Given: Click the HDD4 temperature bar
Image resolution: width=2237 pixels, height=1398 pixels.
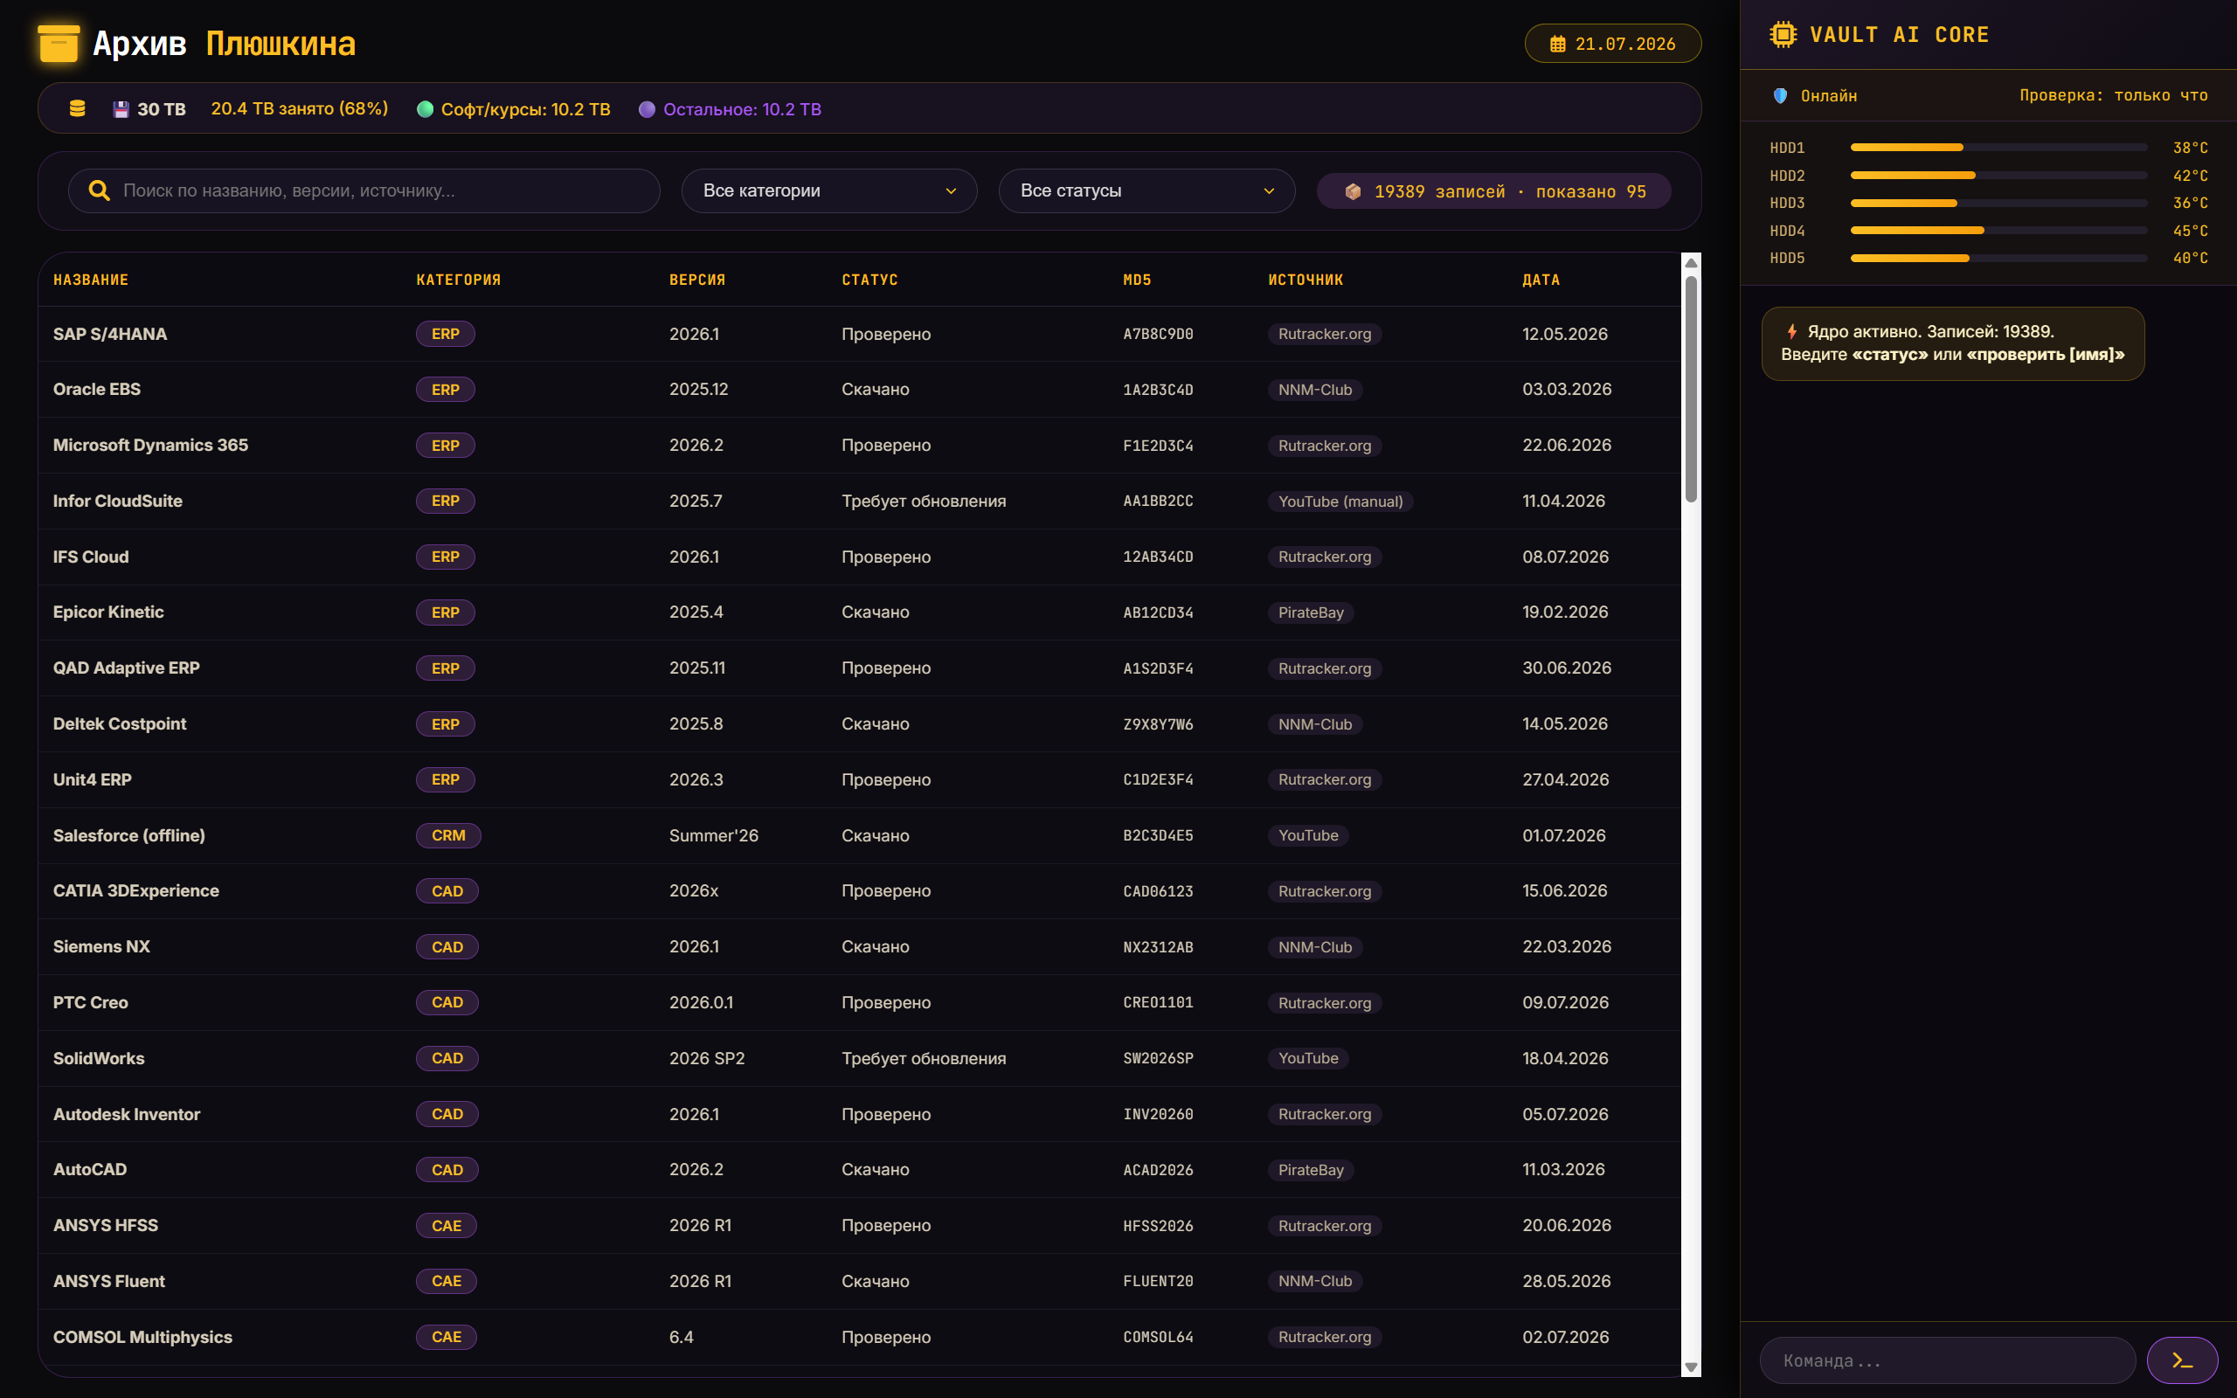Looking at the screenshot, I should click(1998, 230).
